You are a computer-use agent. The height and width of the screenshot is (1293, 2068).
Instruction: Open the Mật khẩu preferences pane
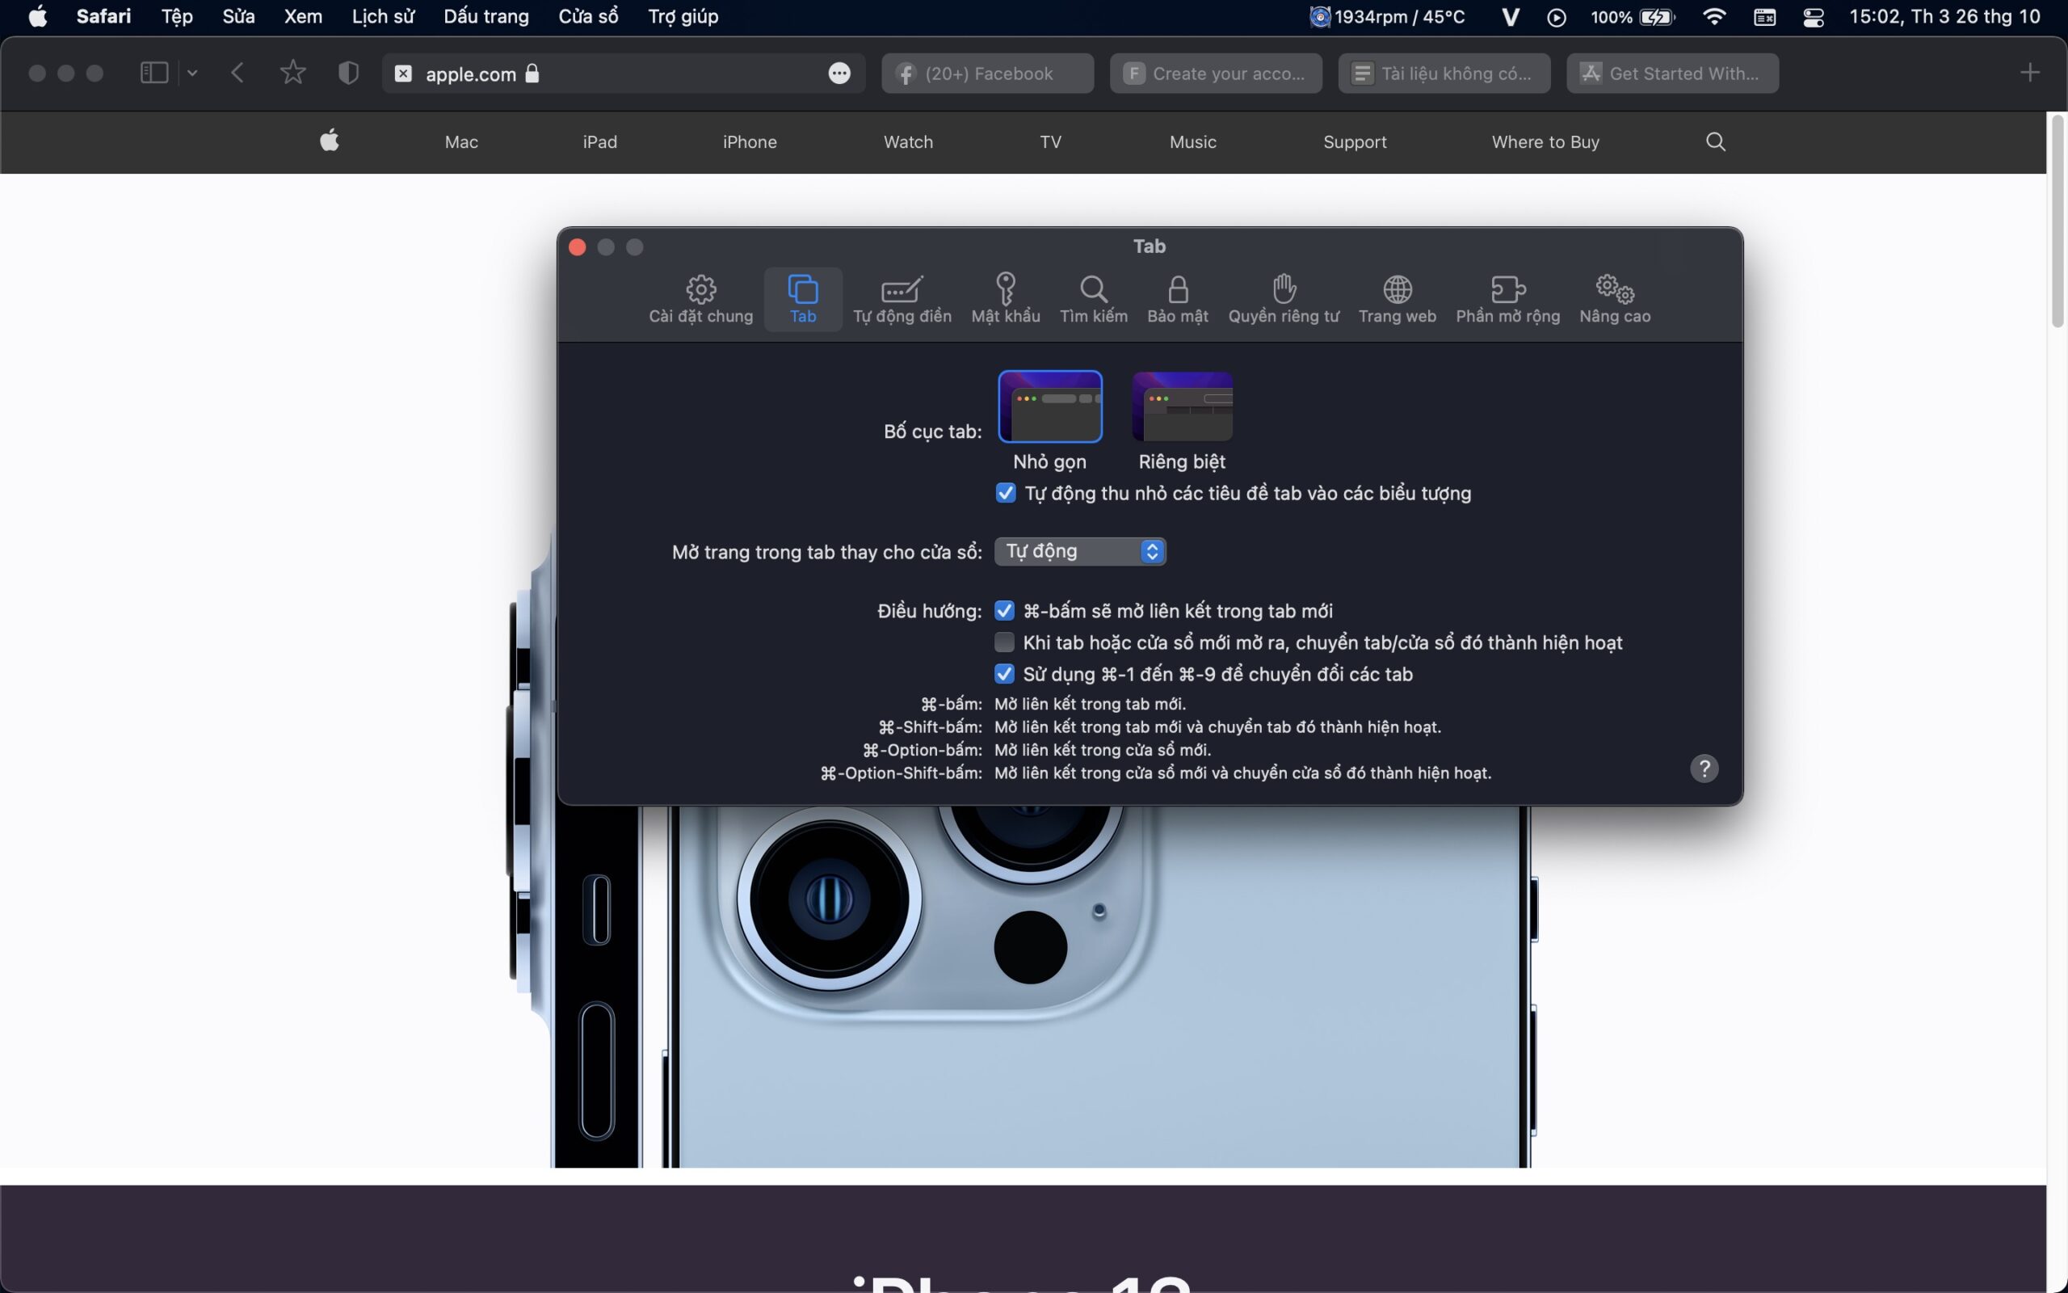[1005, 298]
